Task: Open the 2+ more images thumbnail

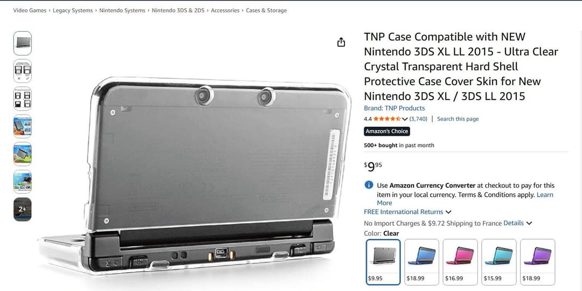Action: [x=23, y=209]
